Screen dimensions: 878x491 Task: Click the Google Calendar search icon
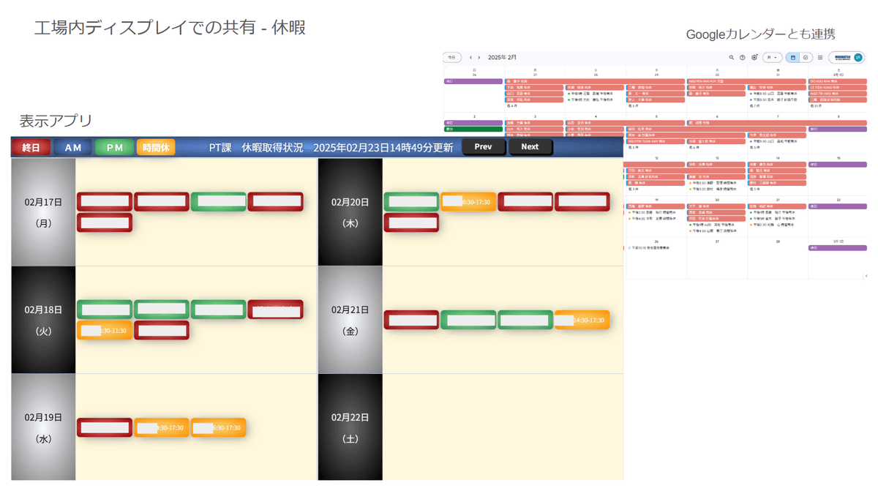point(731,57)
